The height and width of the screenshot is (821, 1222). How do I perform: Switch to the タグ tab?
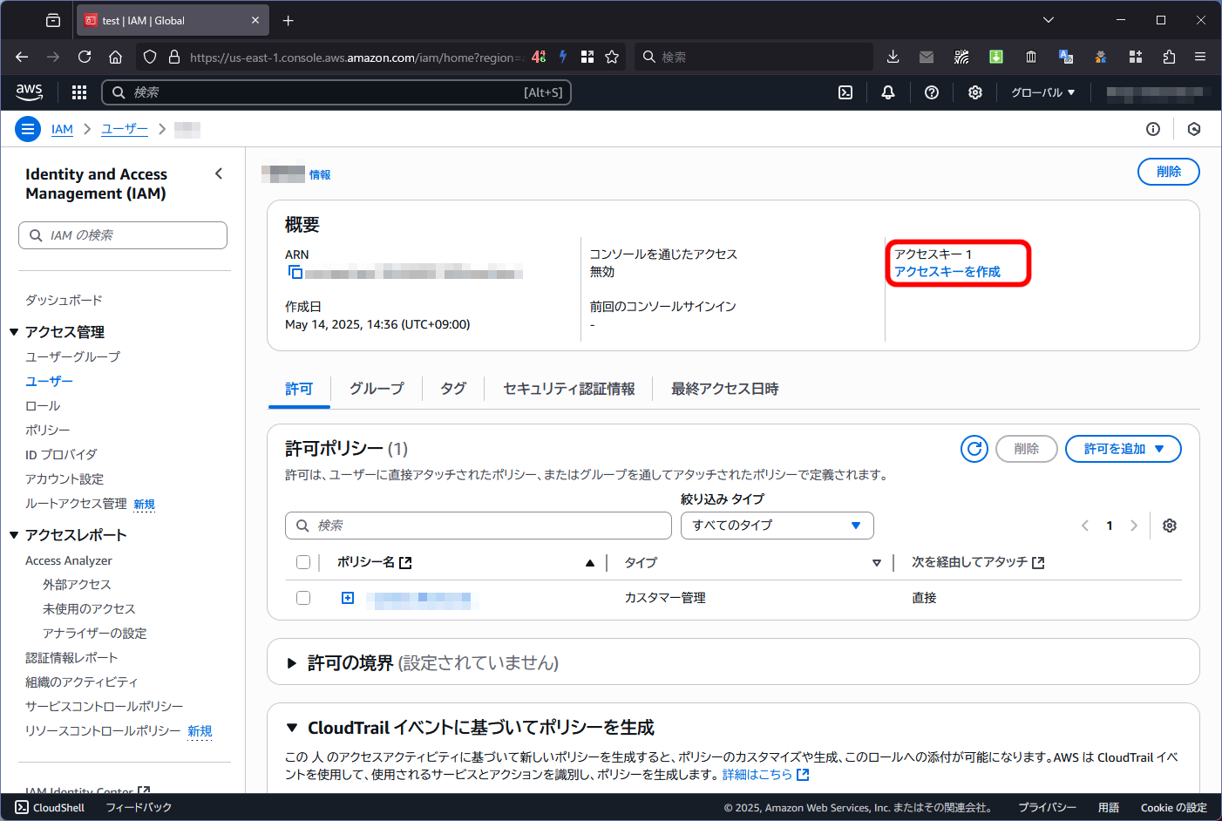point(453,389)
